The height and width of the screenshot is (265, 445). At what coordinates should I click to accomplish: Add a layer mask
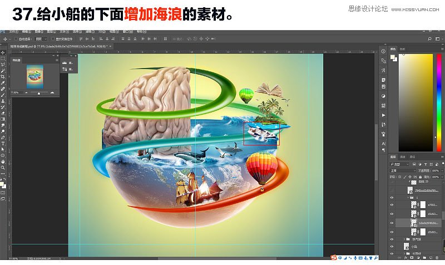pyautogui.click(x=412, y=258)
